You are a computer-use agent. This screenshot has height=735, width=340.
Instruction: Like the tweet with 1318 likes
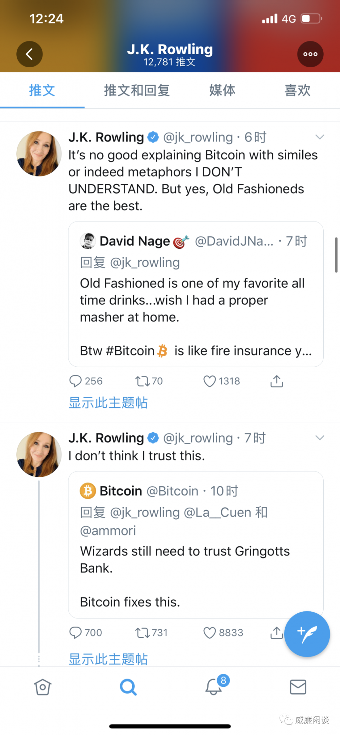click(210, 381)
